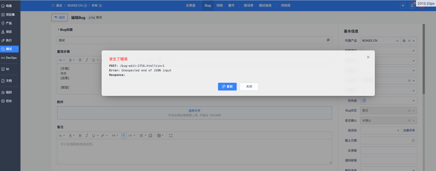Click the blue 复制 copy button
This screenshot has width=436, height=171.
click(227, 87)
